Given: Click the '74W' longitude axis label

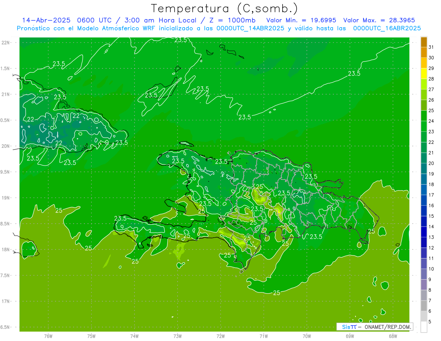Looking at the screenshot, I should 134,336.
